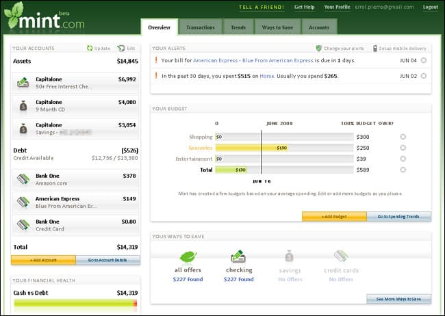Click the green leaf all offers icon

pyautogui.click(x=188, y=256)
